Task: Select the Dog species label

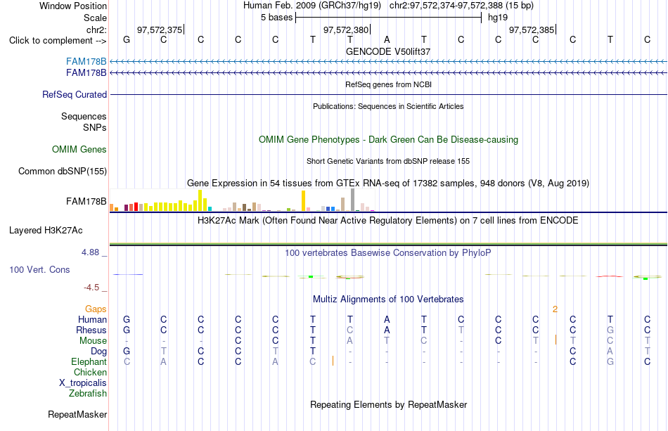Action: pos(98,352)
